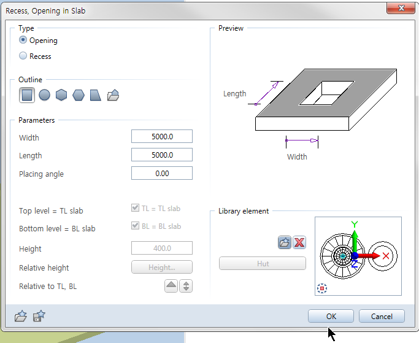
Task: Toggle the BL = BL slab checkbox
Action: 136,226
